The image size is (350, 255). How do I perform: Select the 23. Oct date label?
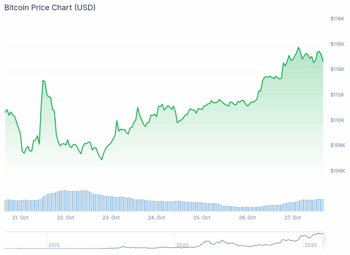tap(111, 217)
